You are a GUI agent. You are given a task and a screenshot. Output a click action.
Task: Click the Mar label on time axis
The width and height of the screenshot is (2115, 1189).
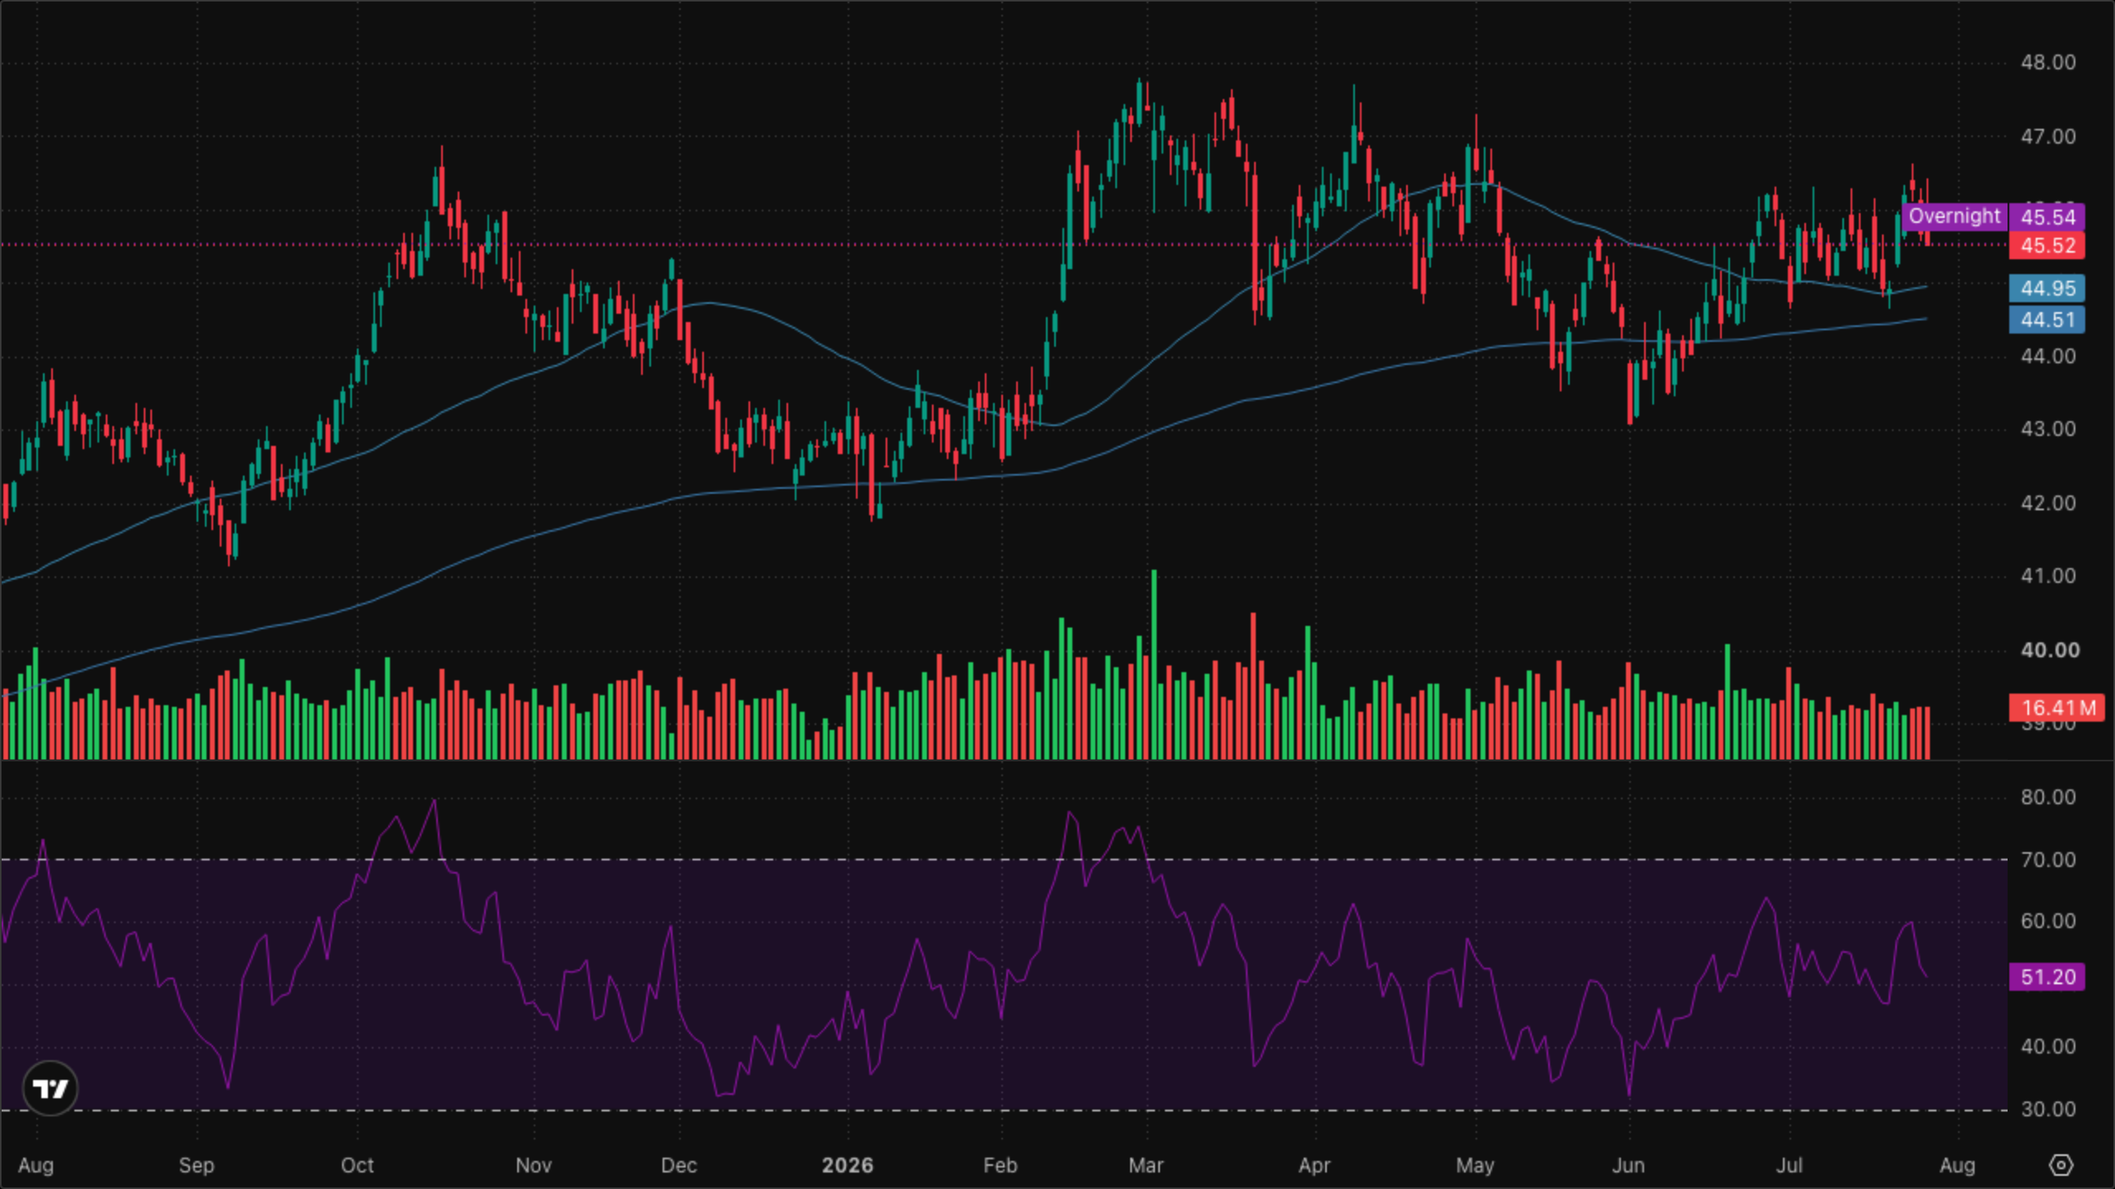pos(1146,1165)
